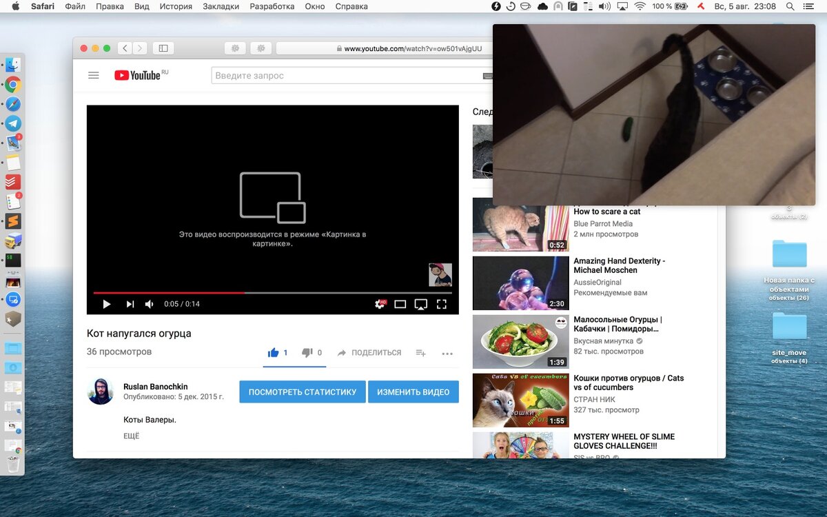This screenshot has height=517, width=827.
Task: Open the volume menu bar icon
Action: tap(604, 6)
